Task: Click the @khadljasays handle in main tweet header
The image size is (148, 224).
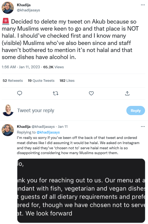Action: coord(28,10)
